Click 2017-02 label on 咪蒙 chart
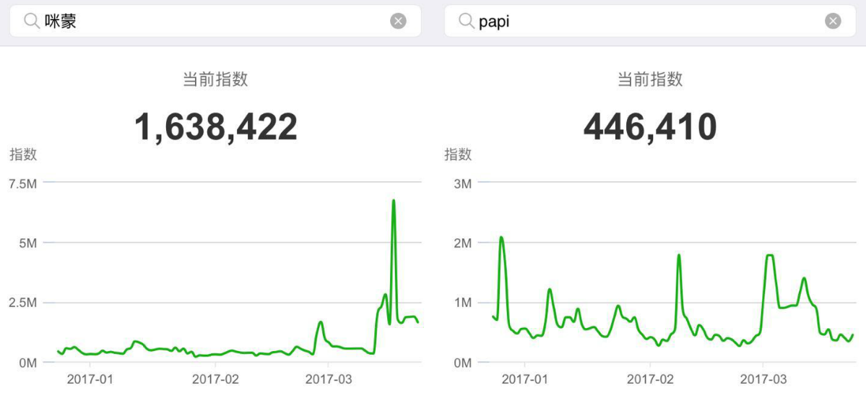866x406 pixels. pos(215,379)
